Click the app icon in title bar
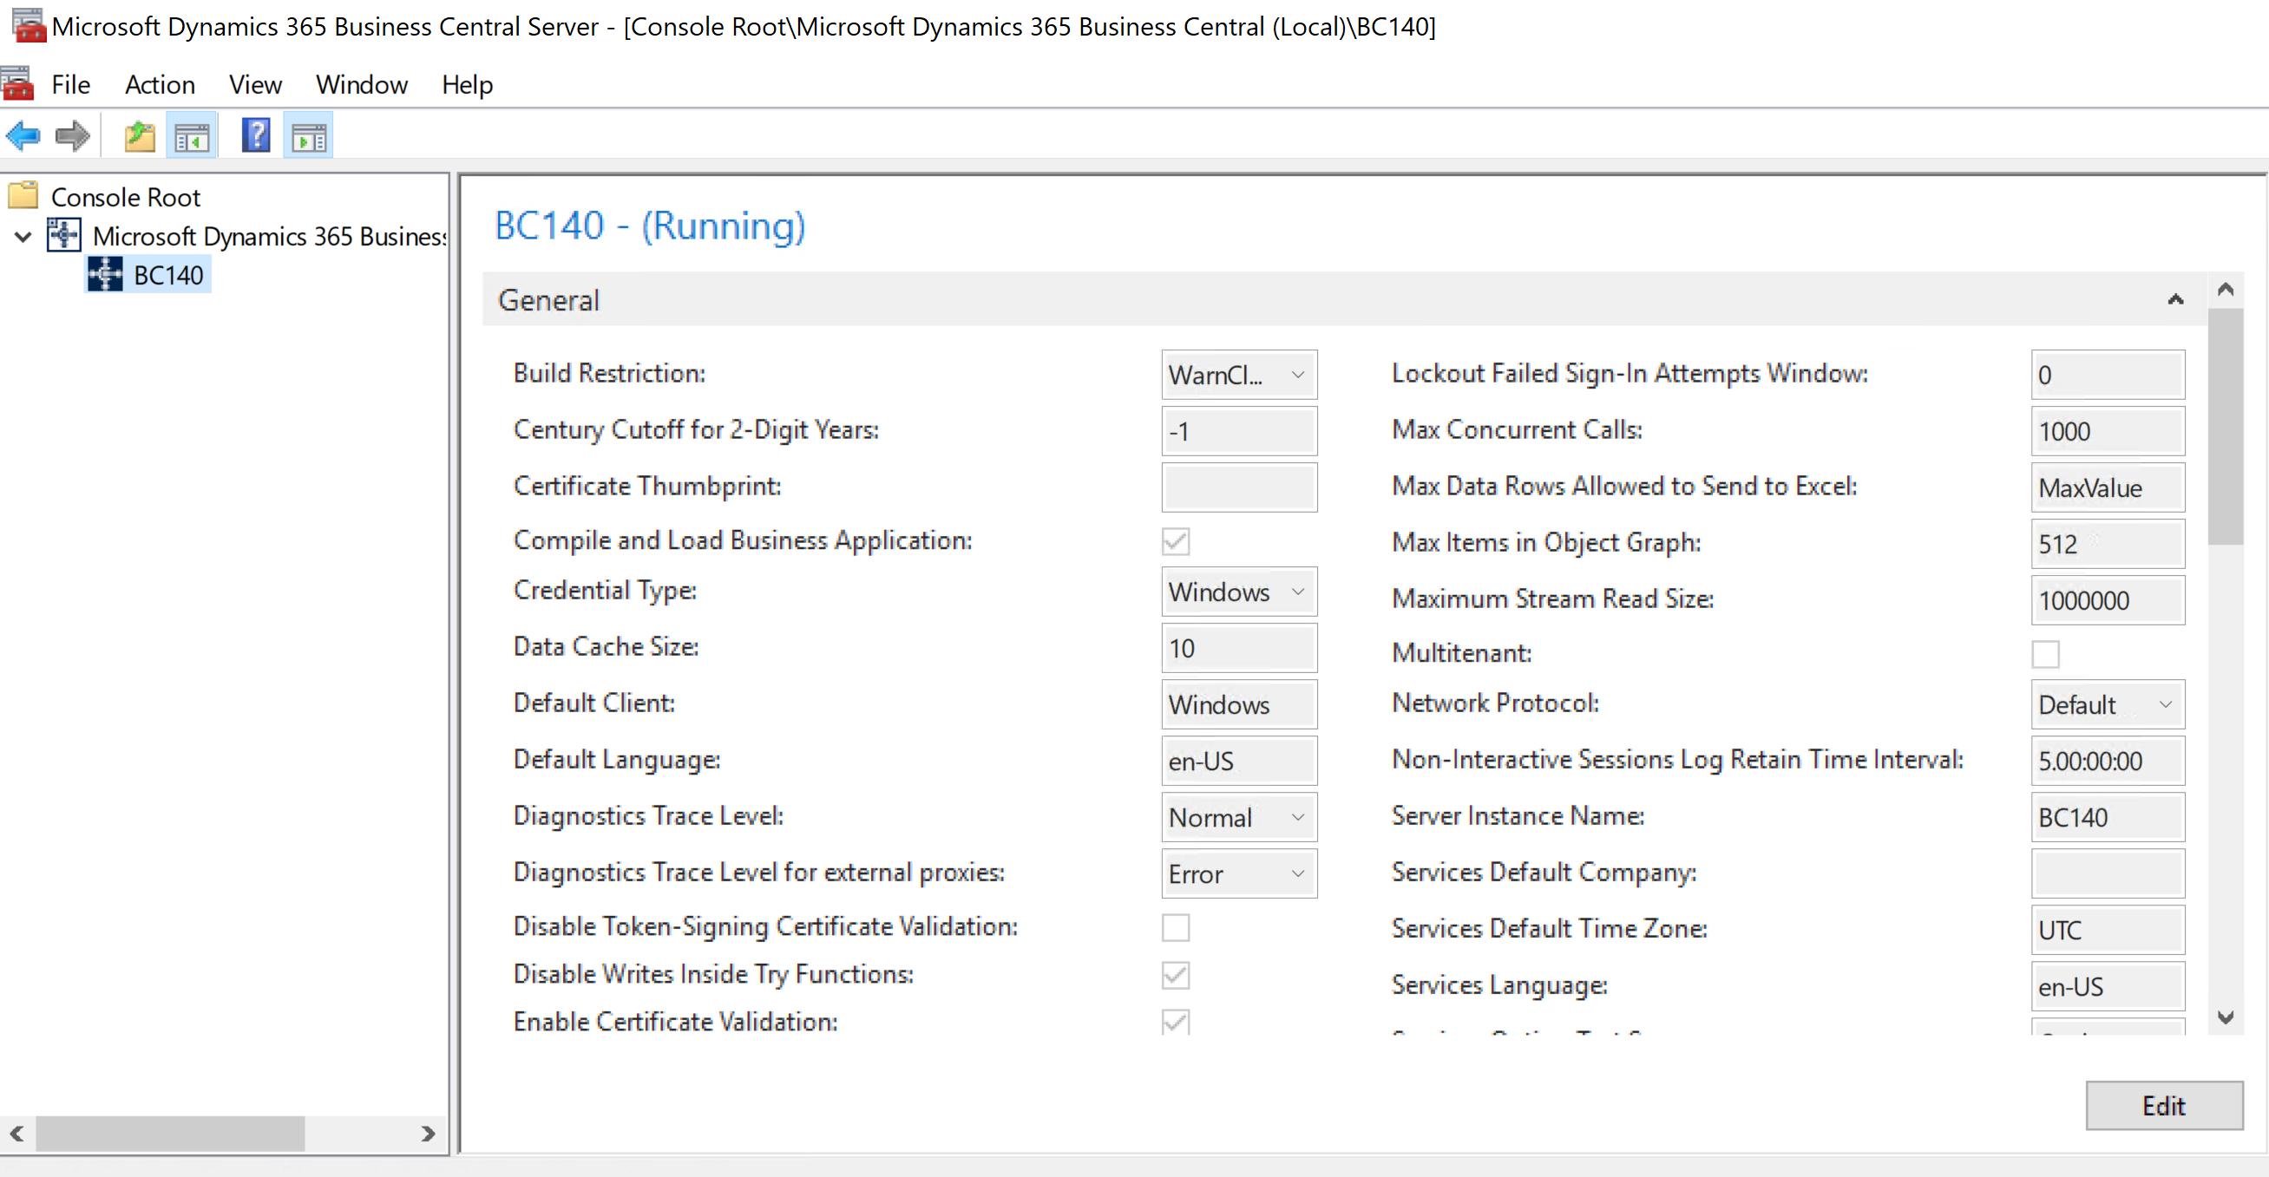Viewport: 2269px width, 1177px height. pyautogui.click(x=28, y=25)
